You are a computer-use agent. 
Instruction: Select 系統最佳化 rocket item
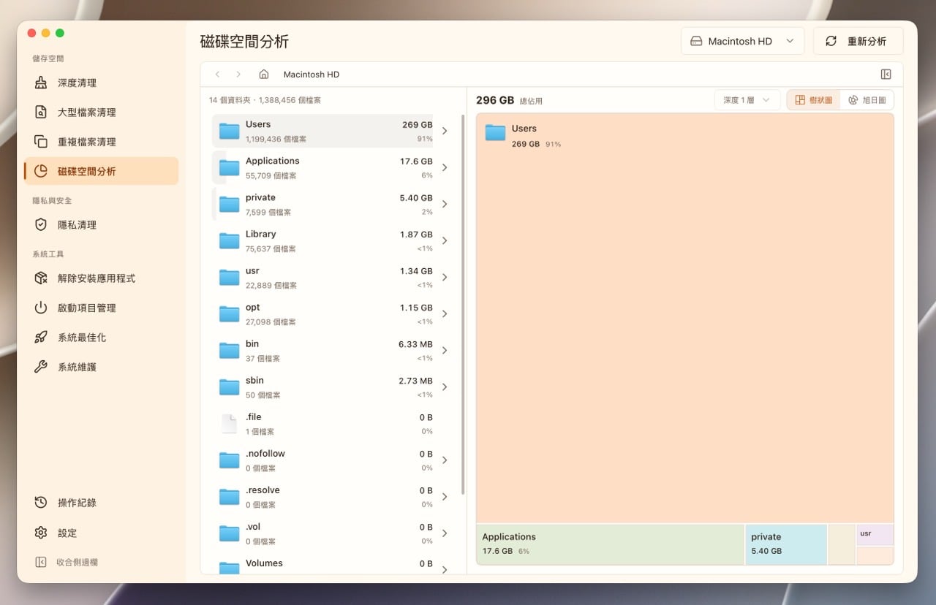click(101, 337)
